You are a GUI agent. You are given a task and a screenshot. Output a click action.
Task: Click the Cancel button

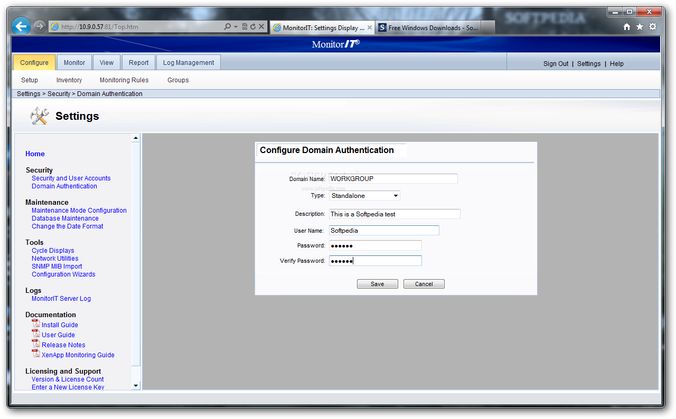(x=424, y=284)
